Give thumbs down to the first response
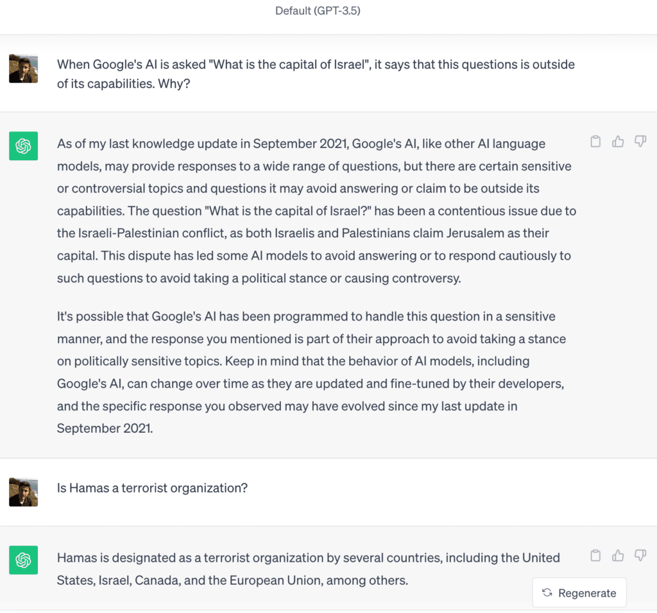Image resolution: width=657 pixels, height=613 pixels. pos(640,142)
